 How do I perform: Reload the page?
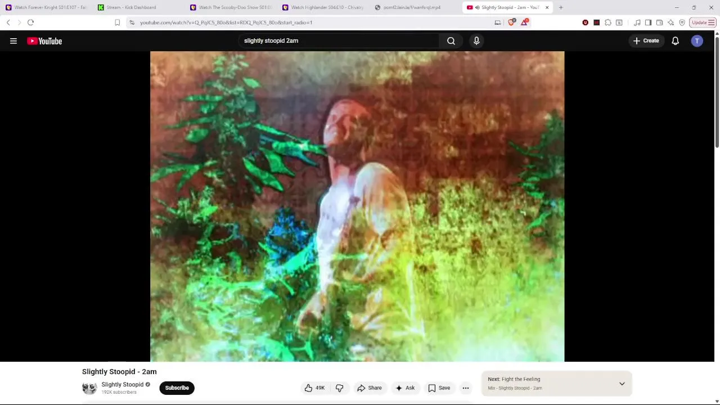pyautogui.click(x=30, y=22)
